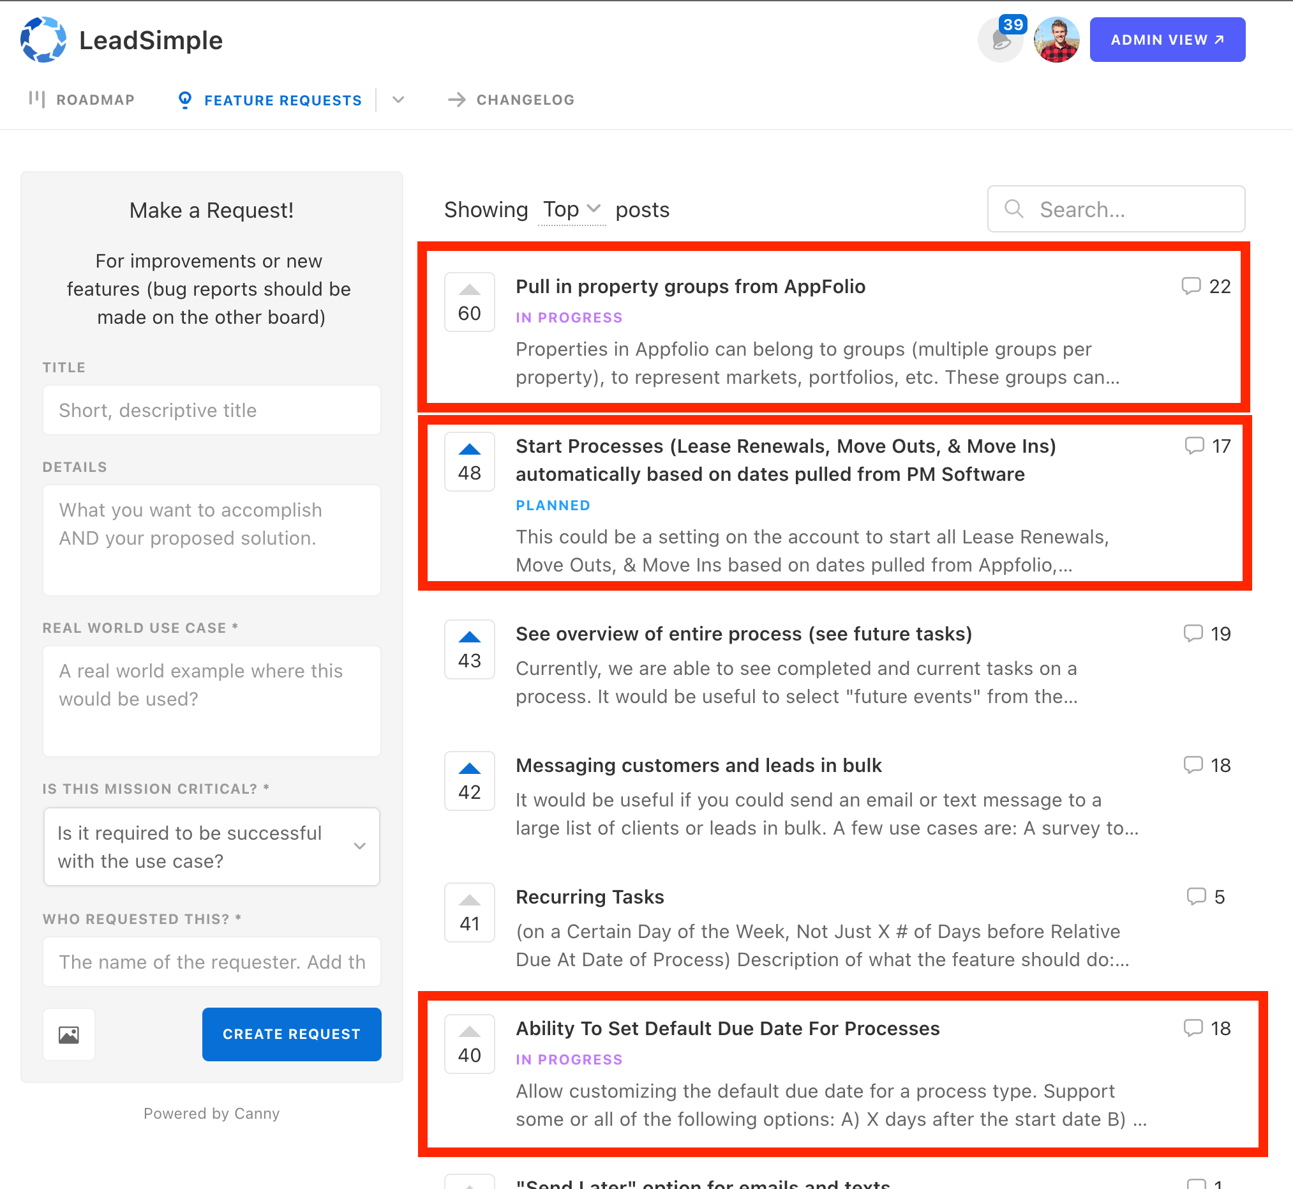
Task: Click the Powered by Canny link
Action: pyautogui.click(x=211, y=1113)
